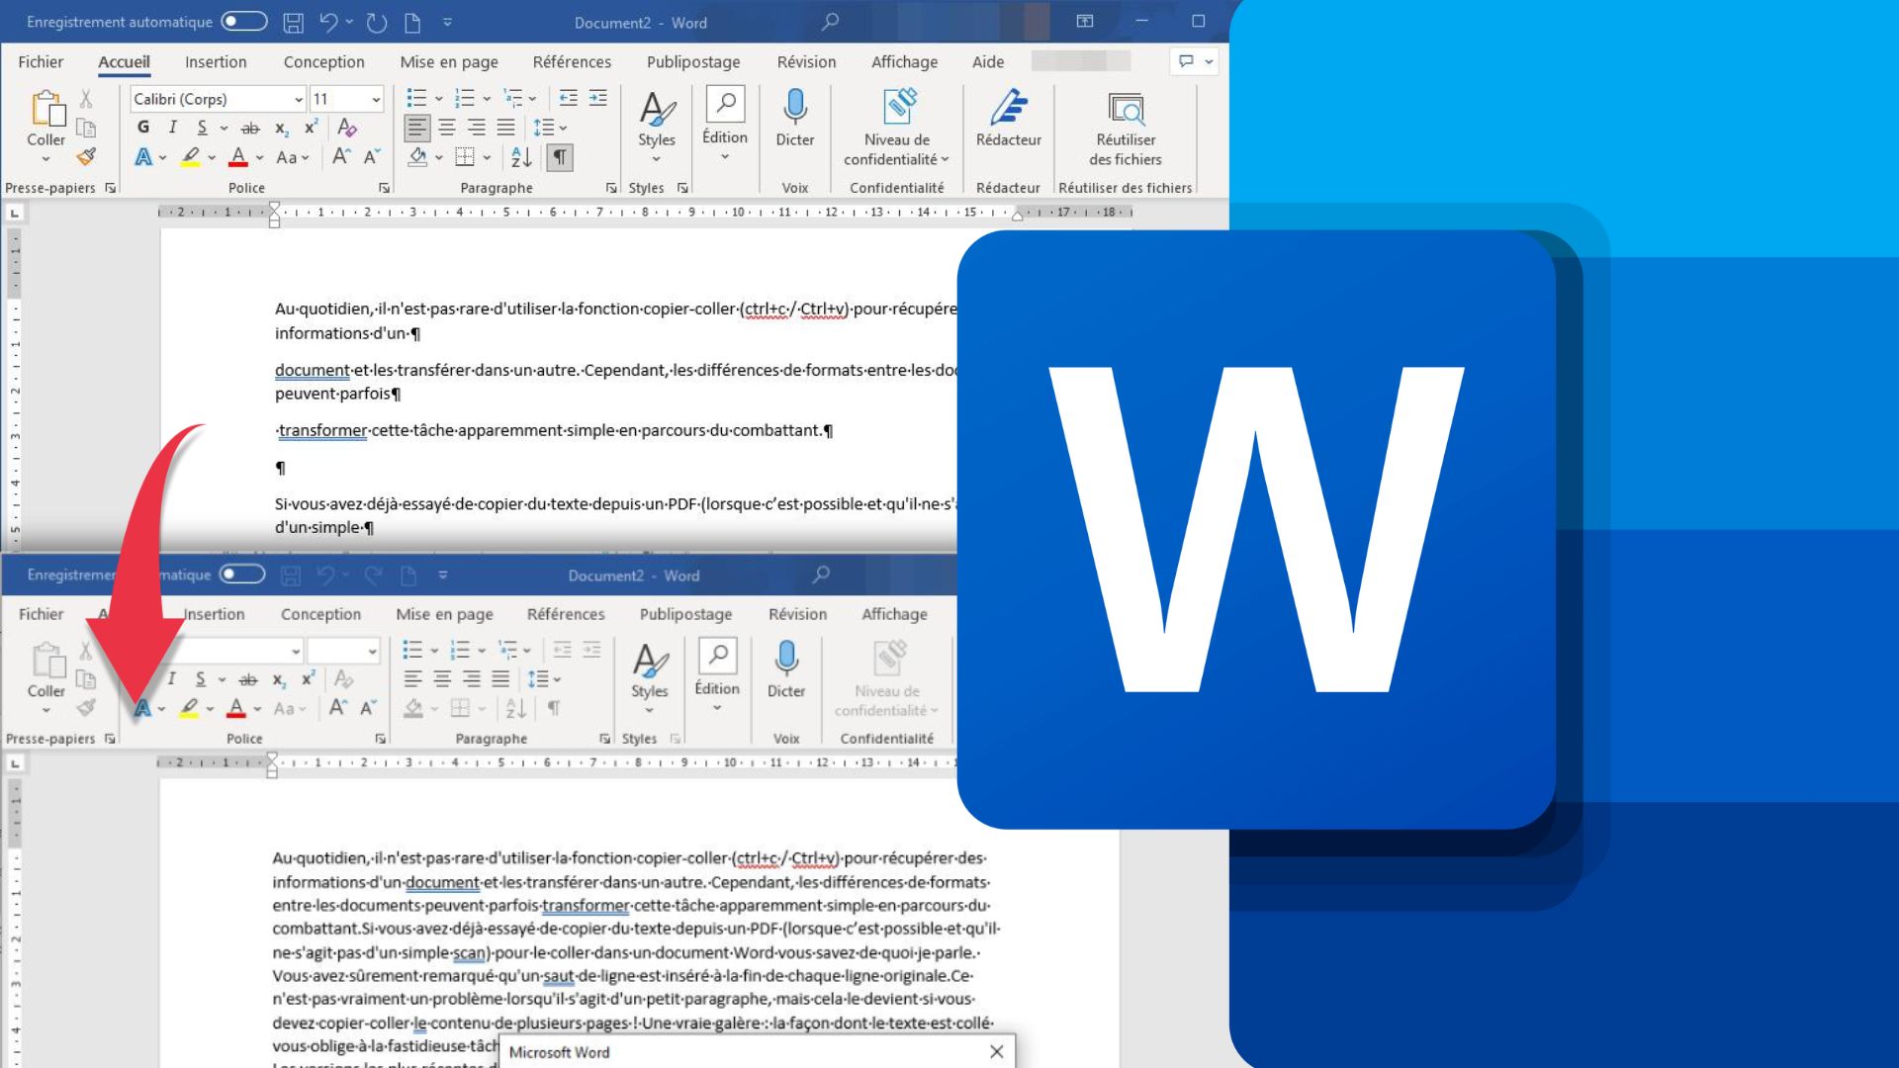
Task: Click Coller paste button in top window
Action: (46, 117)
